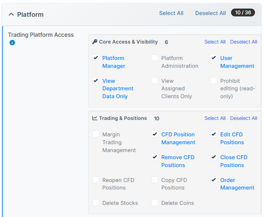This screenshot has width=265, height=217.
Task: Collapse the Platform section chevron
Action: click(x=11, y=14)
